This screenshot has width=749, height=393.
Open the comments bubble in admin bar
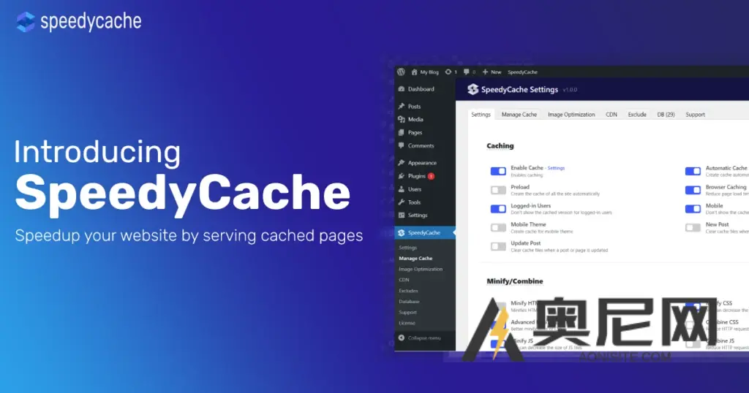469,72
